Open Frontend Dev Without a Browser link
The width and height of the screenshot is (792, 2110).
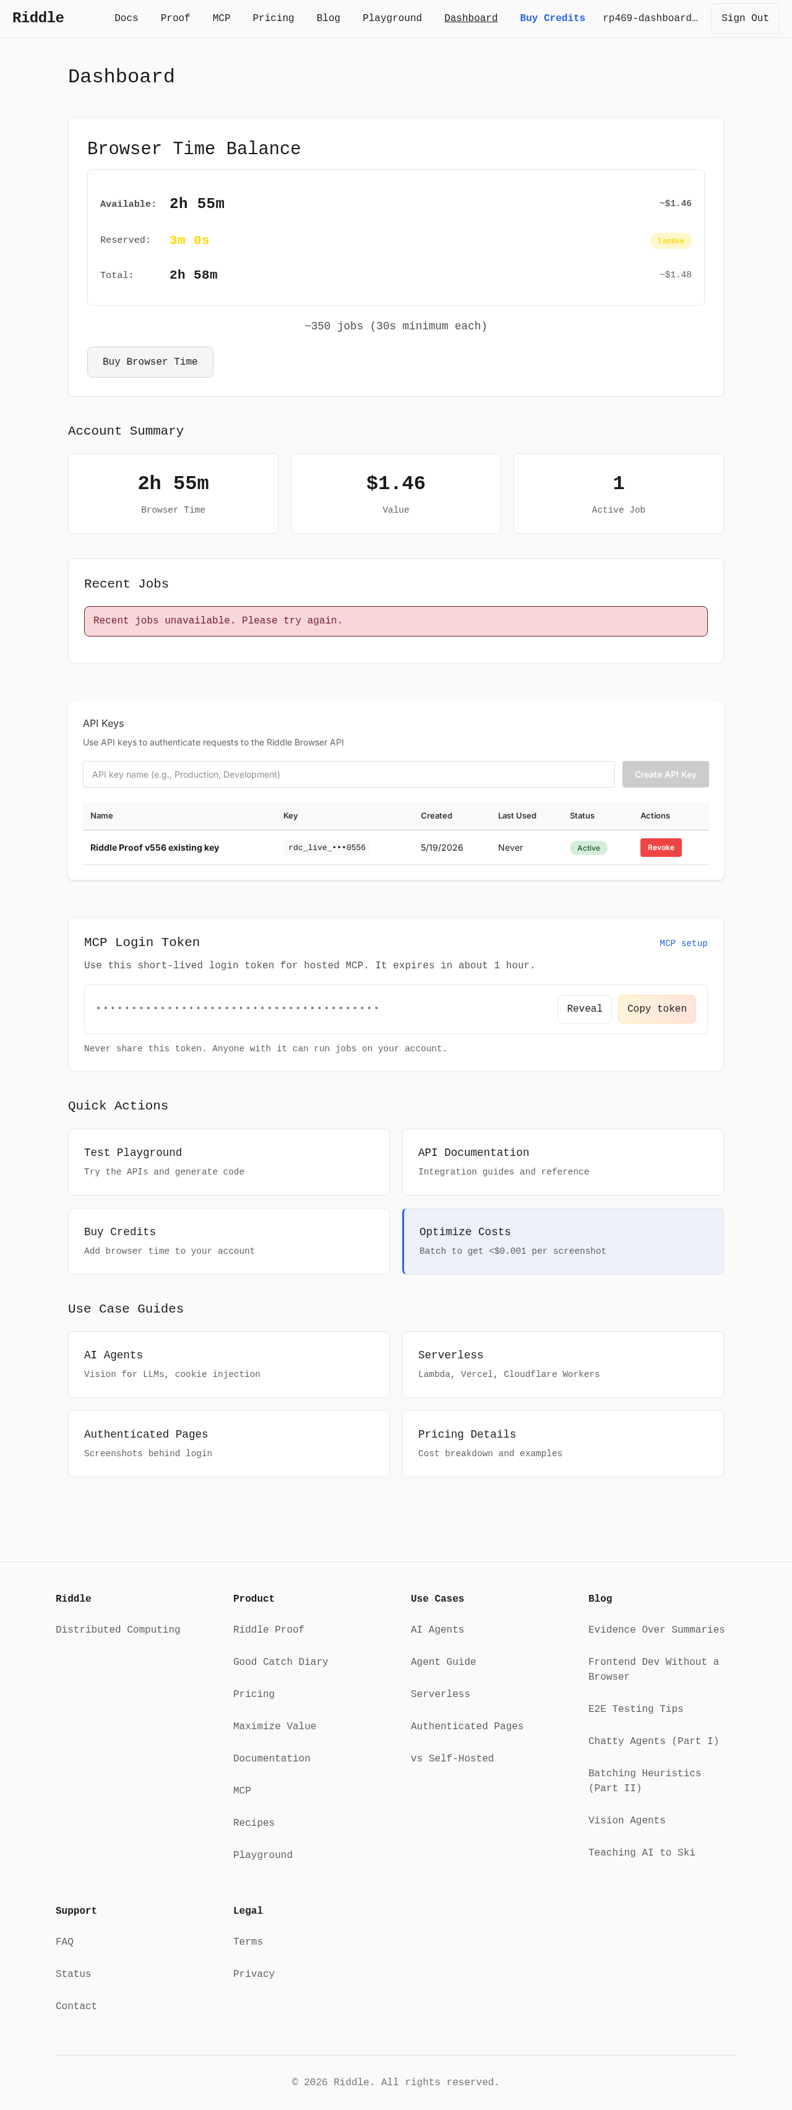point(654,1669)
